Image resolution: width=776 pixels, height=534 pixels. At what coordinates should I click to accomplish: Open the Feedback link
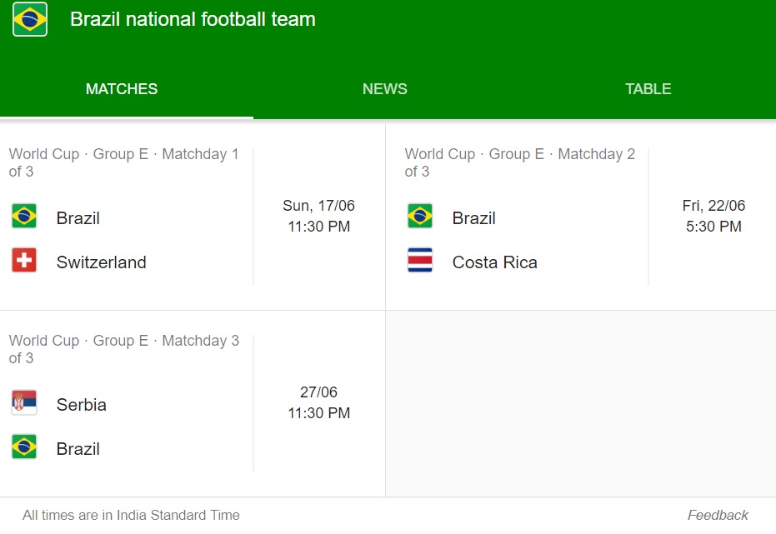coord(718,515)
